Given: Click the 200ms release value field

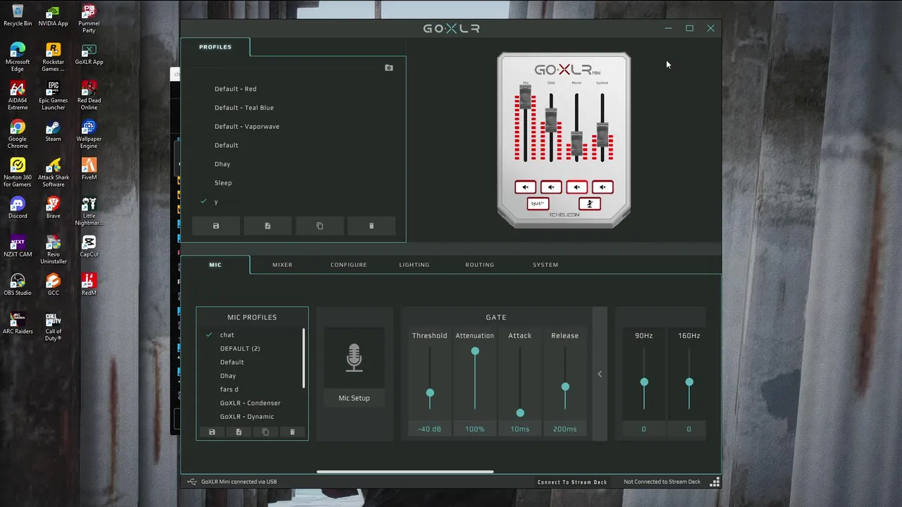Looking at the screenshot, I should [x=565, y=429].
